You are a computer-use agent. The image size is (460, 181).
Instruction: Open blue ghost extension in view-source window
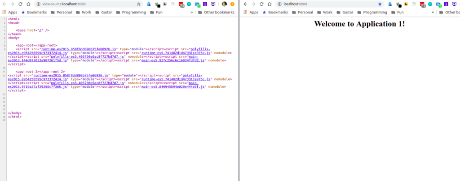(x=149, y=4)
